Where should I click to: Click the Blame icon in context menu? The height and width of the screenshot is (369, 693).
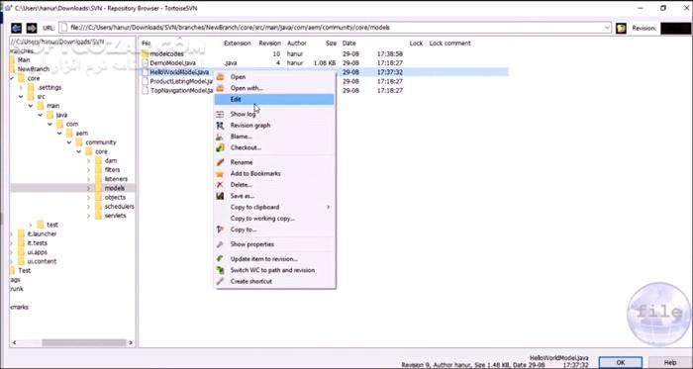pyautogui.click(x=220, y=137)
